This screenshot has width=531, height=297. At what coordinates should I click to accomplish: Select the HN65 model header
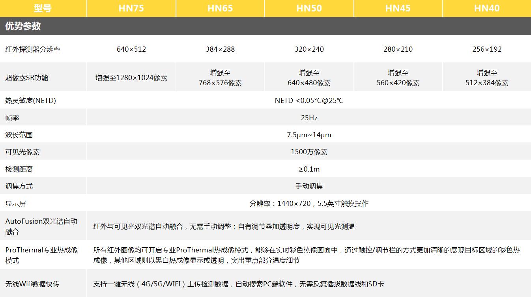click(220, 8)
